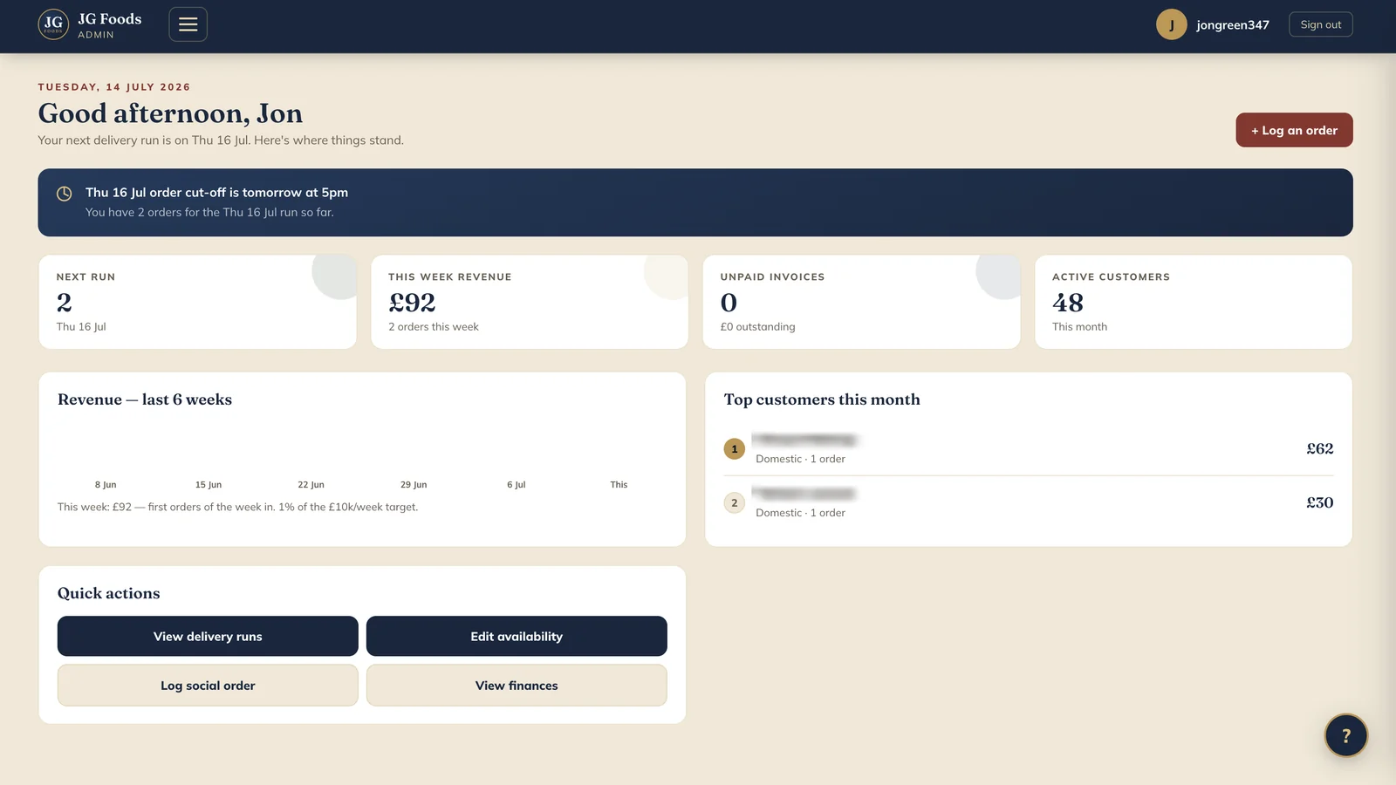View delivery runs
This screenshot has height=785, width=1396.
pos(208,637)
